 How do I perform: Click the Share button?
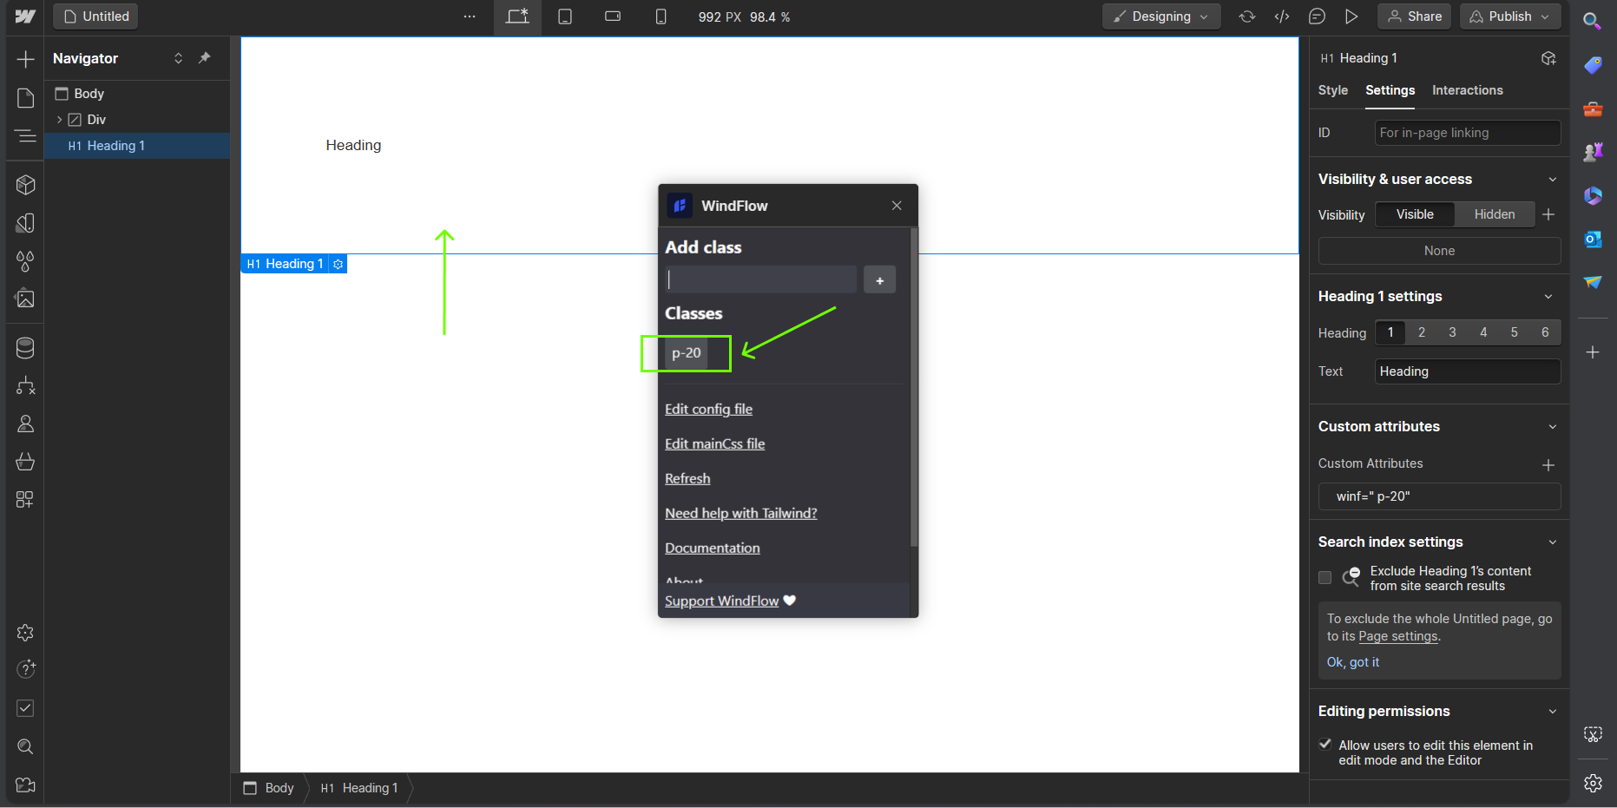tap(1414, 16)
